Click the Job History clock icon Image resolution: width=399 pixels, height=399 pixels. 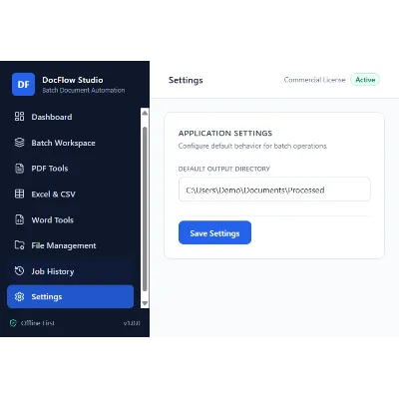(x=19, y=271)
